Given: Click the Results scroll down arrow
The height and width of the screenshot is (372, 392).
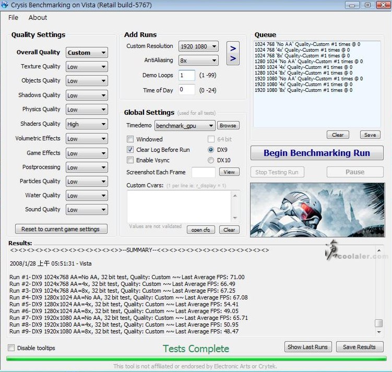Looking at the screenshot, I should coord(379,332).
